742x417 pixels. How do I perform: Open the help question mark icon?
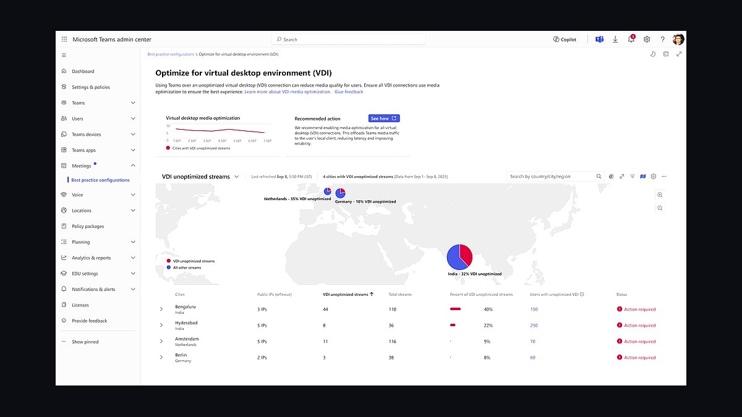click(662, 39)
